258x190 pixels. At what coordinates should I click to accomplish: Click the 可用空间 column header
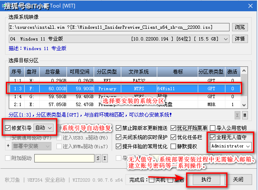pyautogui.click(x=80, y=72)
